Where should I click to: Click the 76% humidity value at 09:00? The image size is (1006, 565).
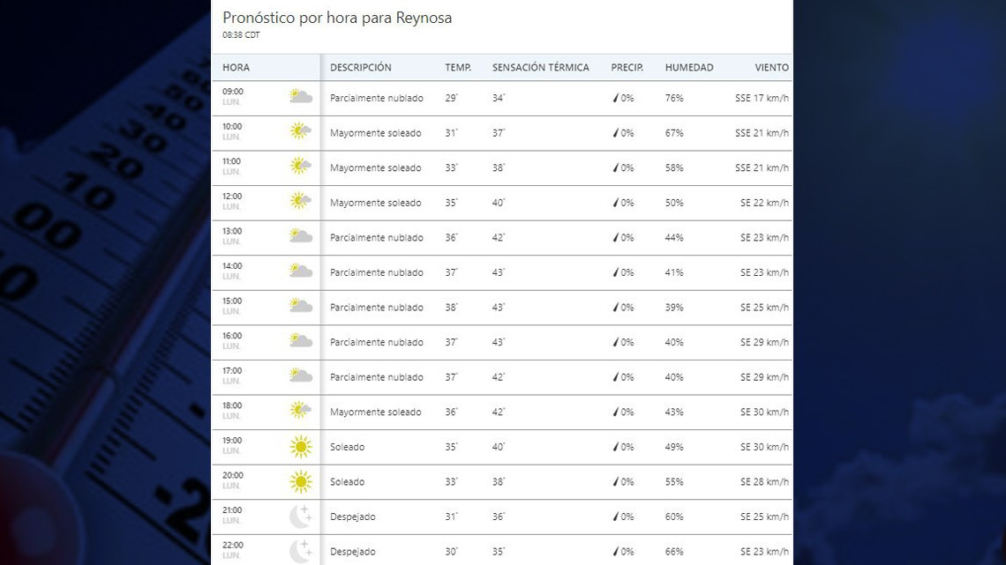(x=674, y=98)
